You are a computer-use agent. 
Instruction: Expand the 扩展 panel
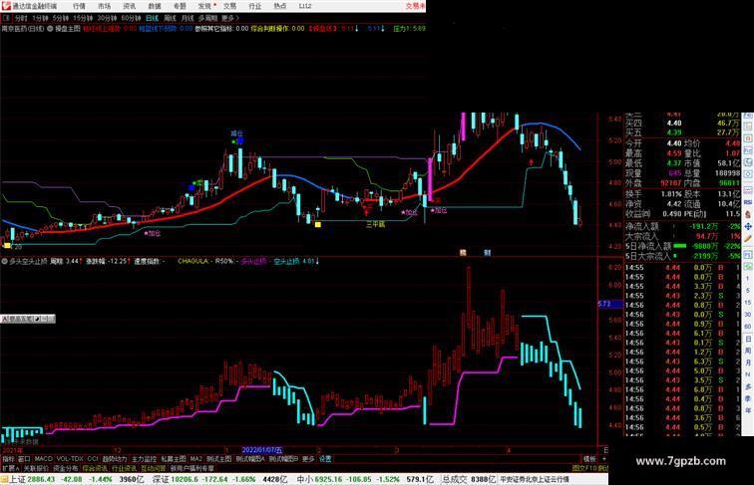coord(10,468)
